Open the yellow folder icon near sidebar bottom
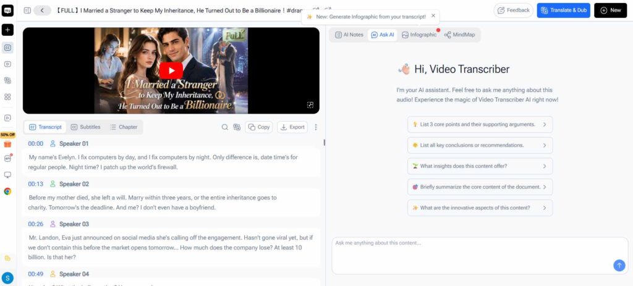The height and width of the screenshot is (286, 633). pyautogui.click(x=7, y=258)
